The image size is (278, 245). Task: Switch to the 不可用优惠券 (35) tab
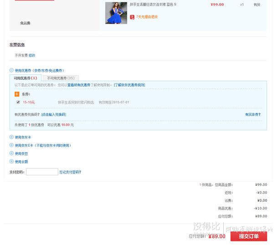point(61,78)
